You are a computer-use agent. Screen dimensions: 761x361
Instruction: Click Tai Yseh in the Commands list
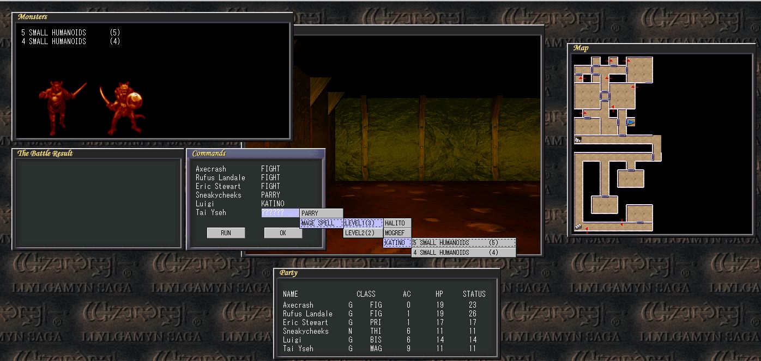(x=211, y=212)
